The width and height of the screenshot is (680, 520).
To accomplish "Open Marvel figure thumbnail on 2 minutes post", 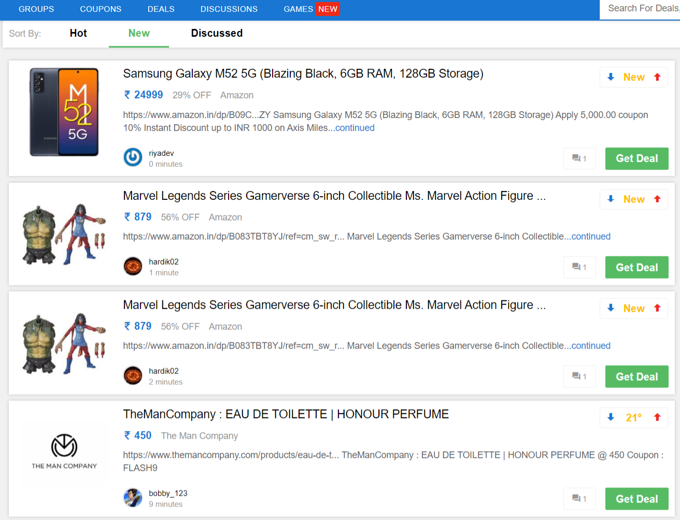I will 64,343.
